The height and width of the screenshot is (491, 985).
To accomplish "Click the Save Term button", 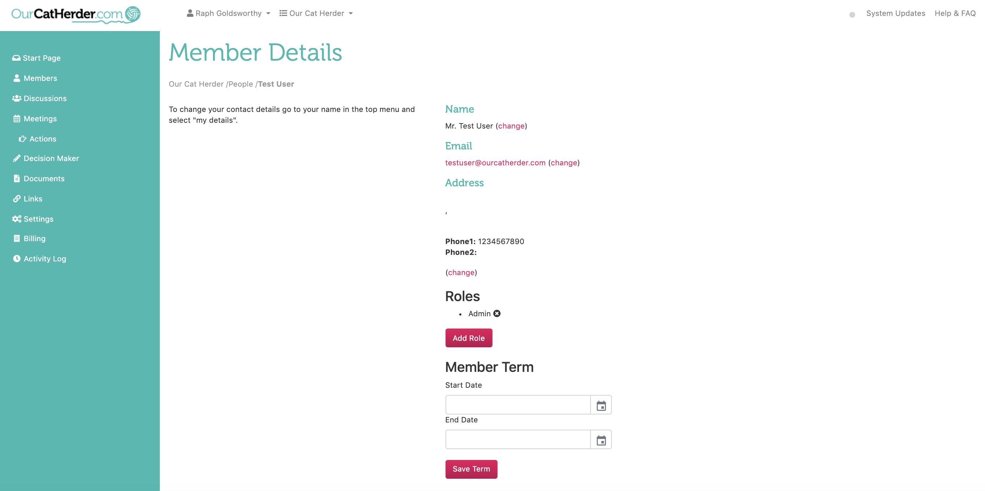I will [471, 469].
